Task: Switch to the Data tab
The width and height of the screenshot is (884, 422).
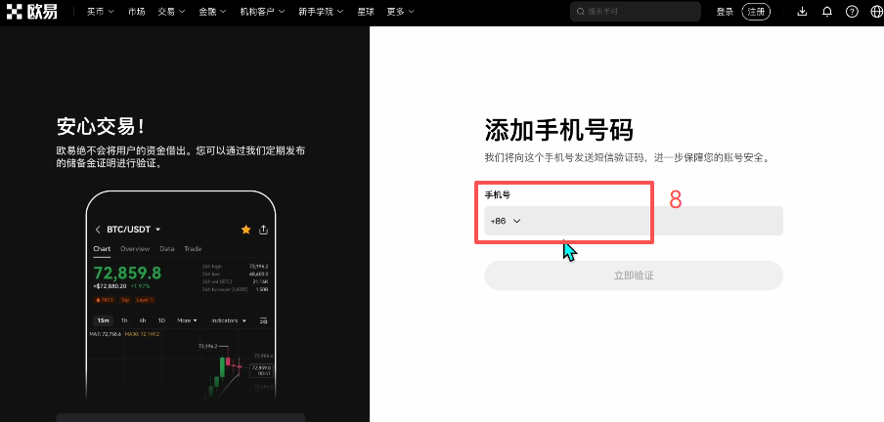Action: [x=167, y=248]
